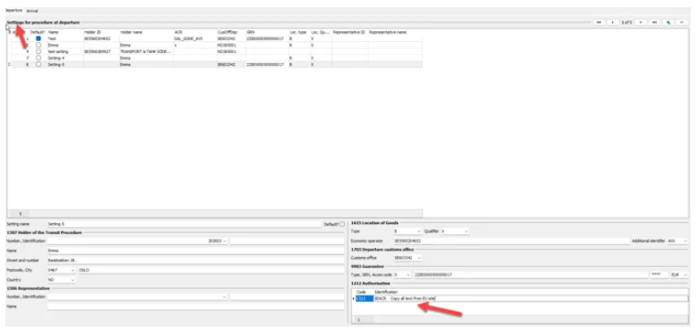The image size is (698, 332).
Task: Uncheck the Default box for Test row
Action: point(38,38)
